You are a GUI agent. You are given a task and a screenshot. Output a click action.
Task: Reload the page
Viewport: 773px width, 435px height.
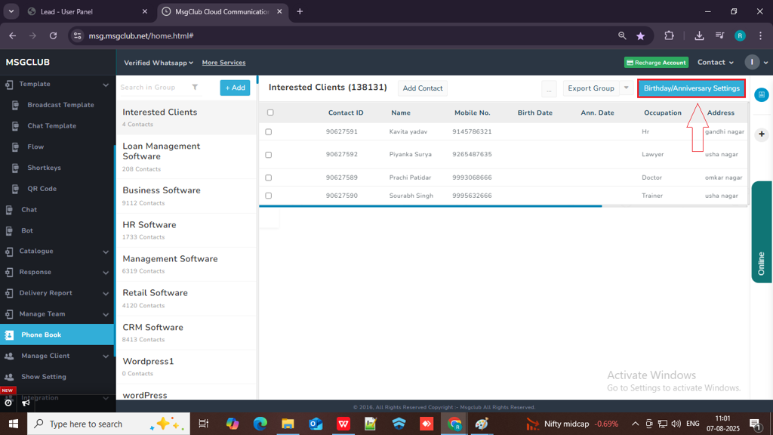[x=54, y=35]
